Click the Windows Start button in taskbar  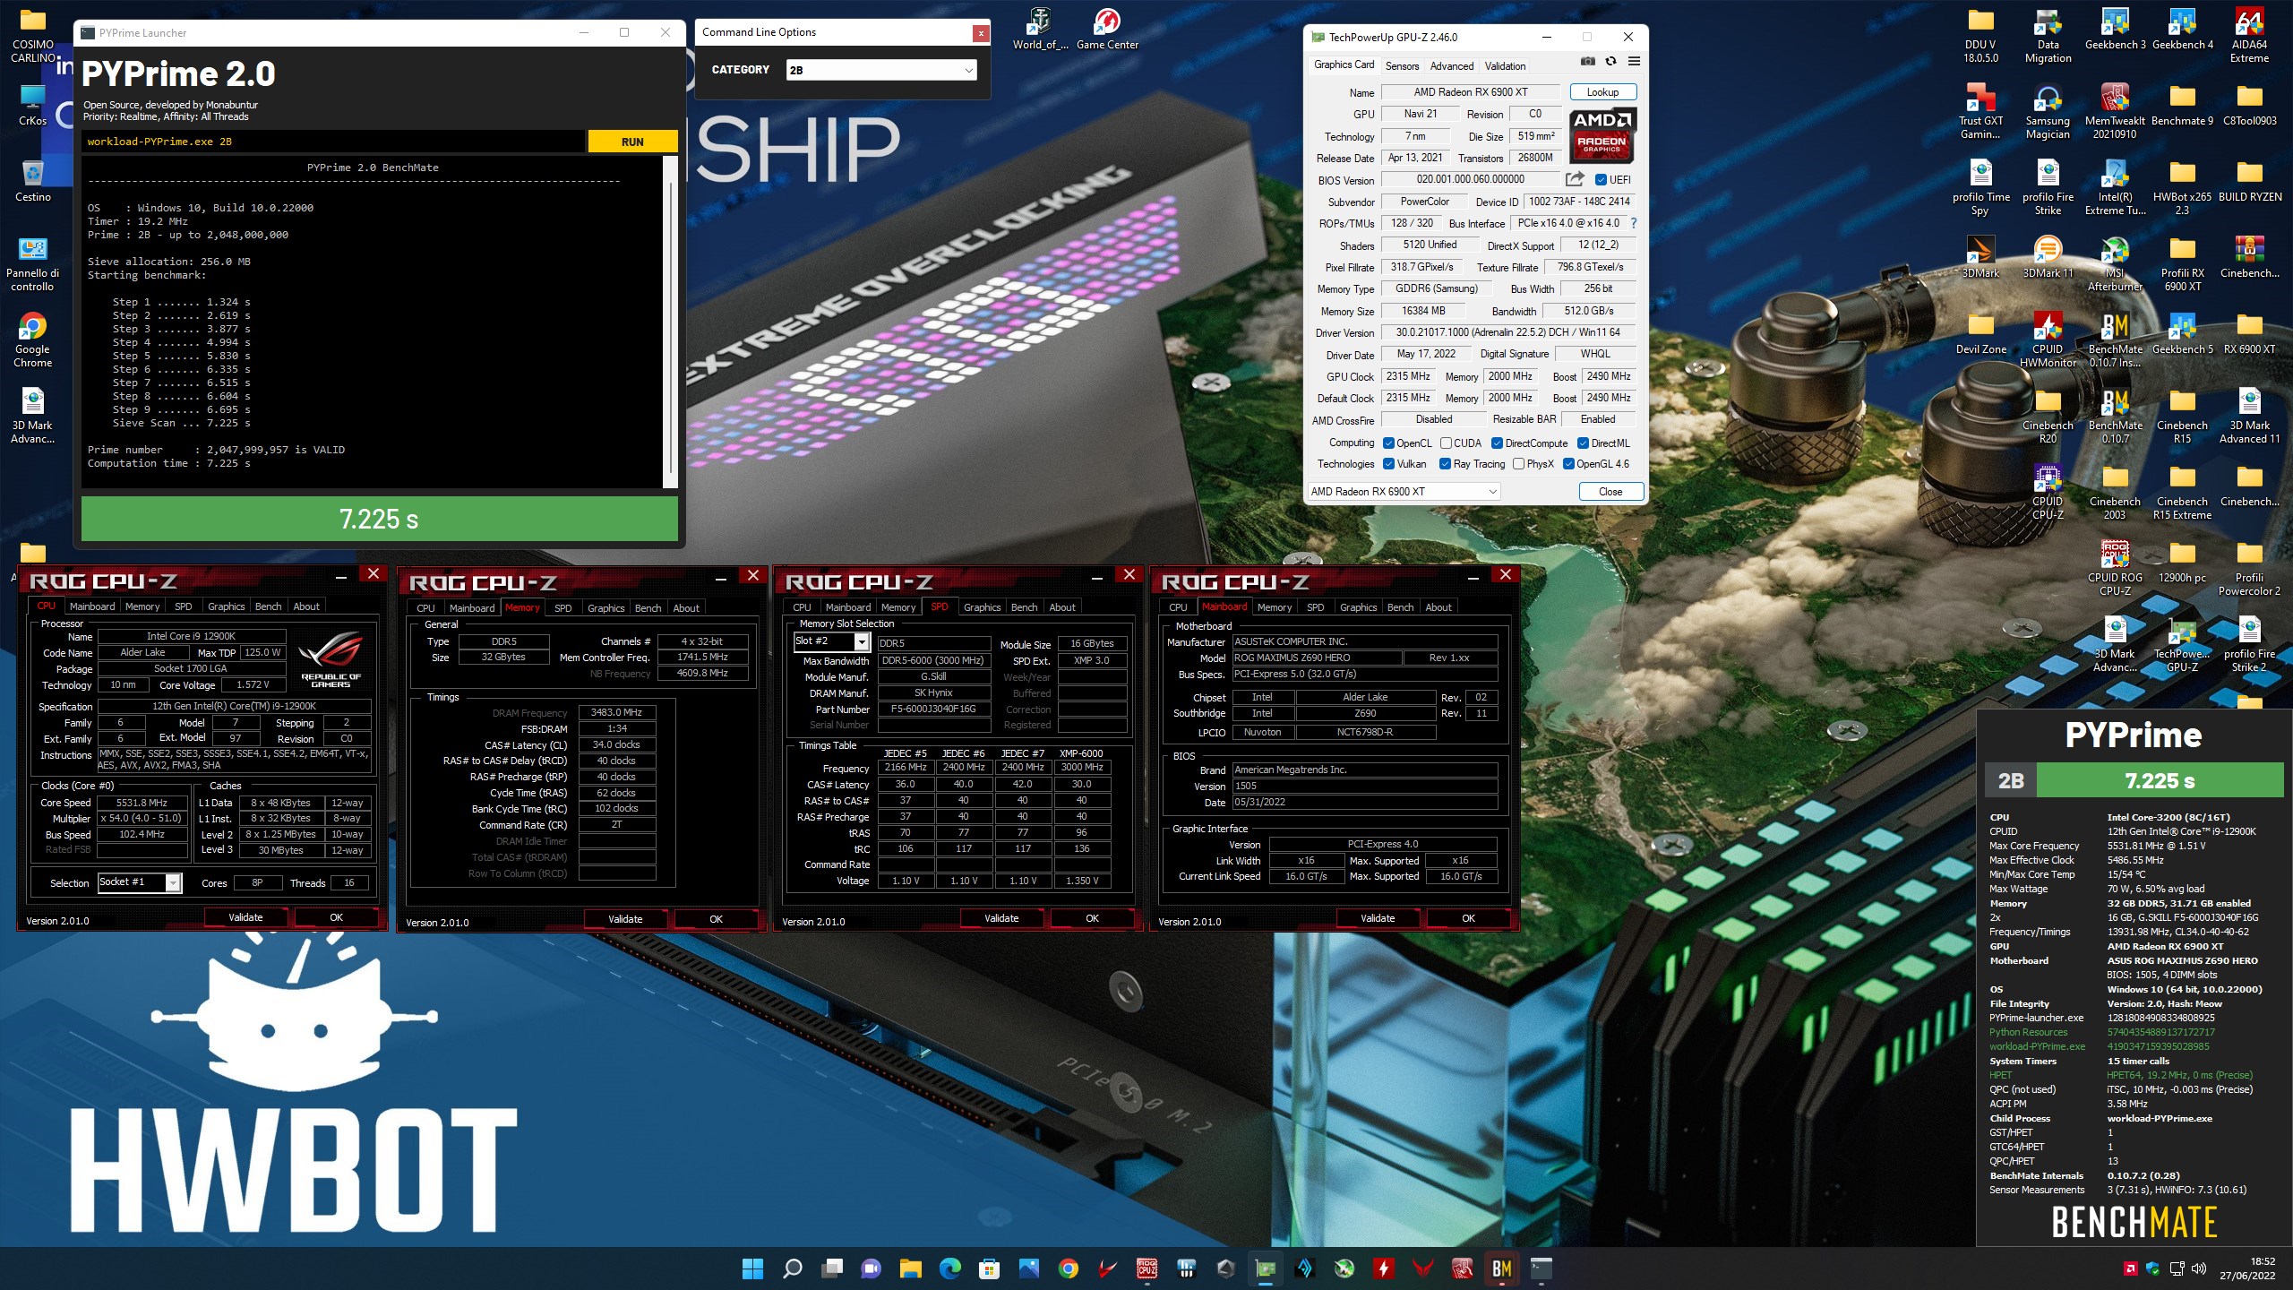click(753, 1268)
